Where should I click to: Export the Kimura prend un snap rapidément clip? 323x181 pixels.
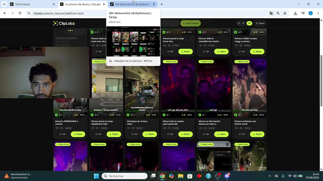pyautogui.click(x=114, y=134)
